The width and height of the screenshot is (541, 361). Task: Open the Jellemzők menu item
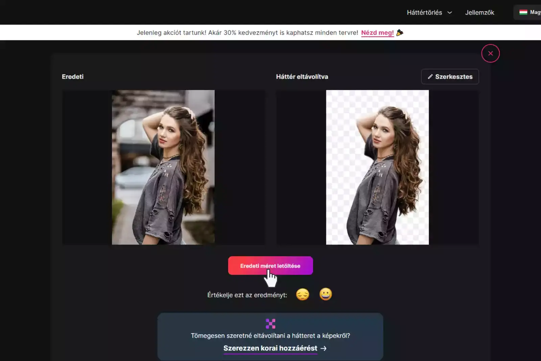pyautogui.click(x=479, y=13)
